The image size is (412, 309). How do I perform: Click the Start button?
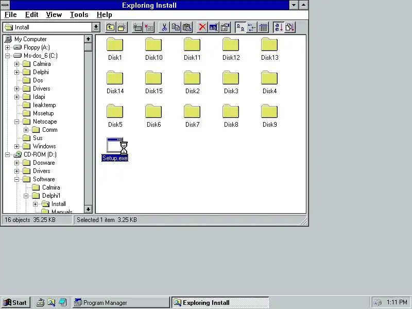click(16, 303)
